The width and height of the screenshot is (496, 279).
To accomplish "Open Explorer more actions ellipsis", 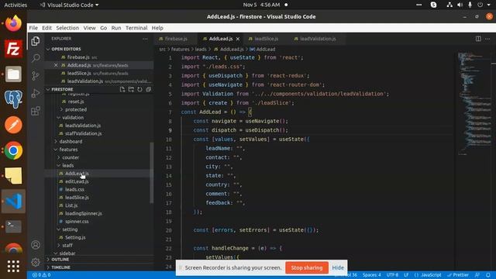I will click(x=145, y=39).
